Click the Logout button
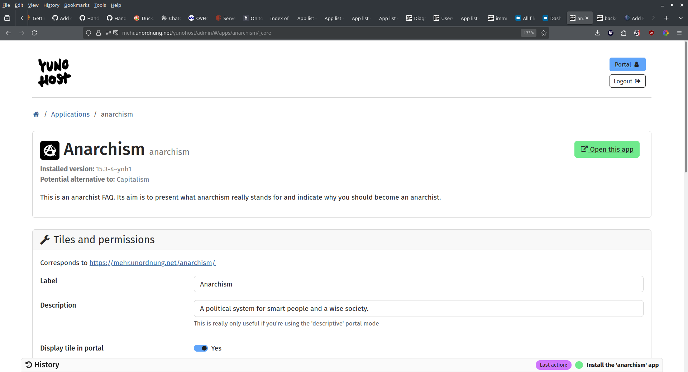 (x=627, y=81)
